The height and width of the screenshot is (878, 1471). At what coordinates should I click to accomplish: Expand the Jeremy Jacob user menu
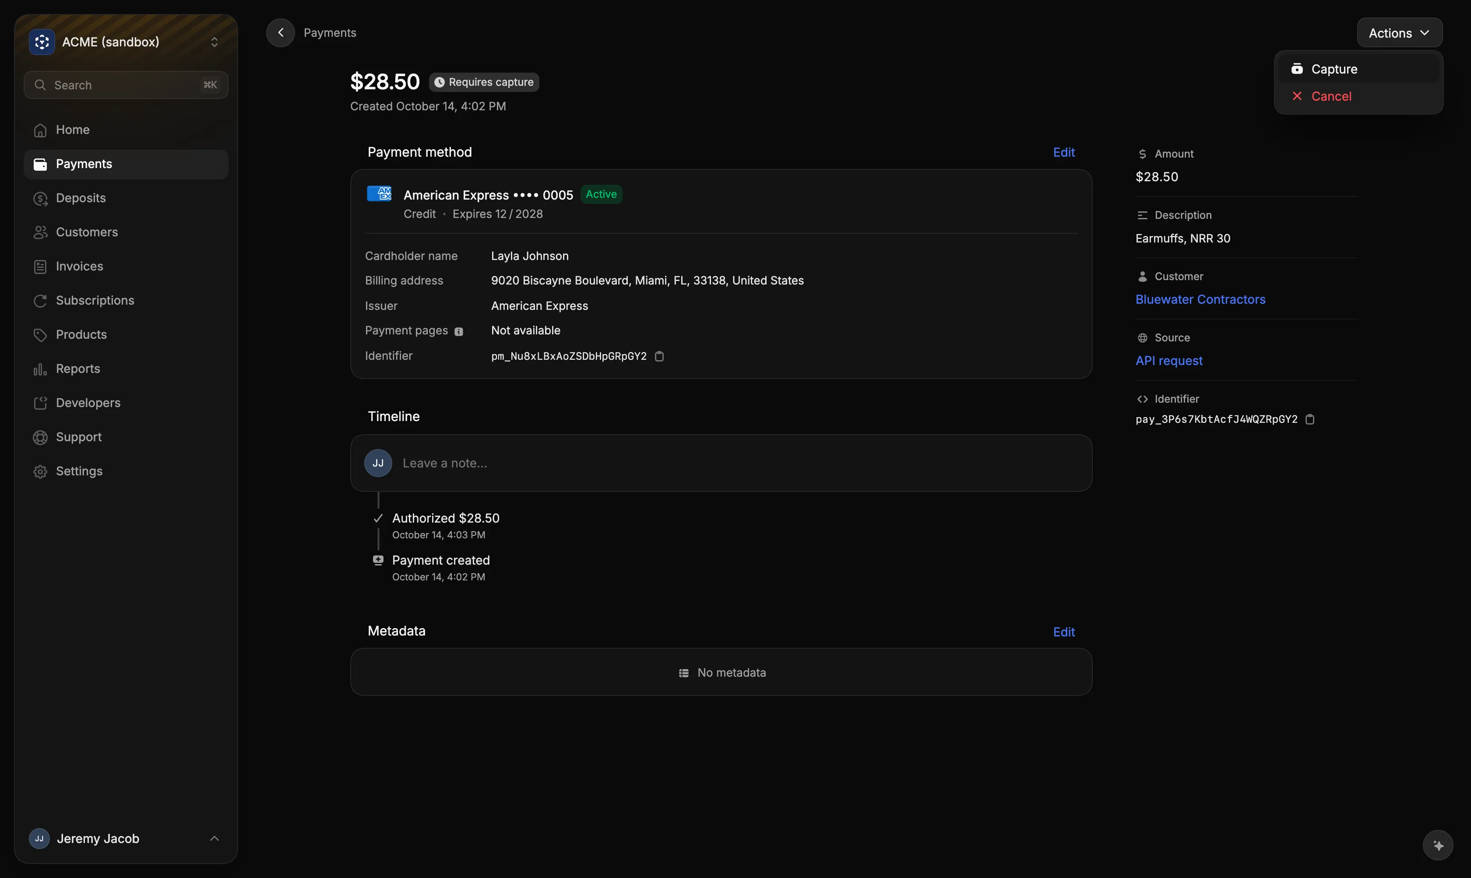tap(126, 838)
